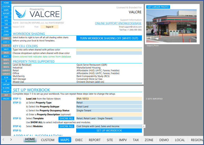Switch to the LOCAL sheet tab
The width and height of the screenshot is (204, 145).
click(x=180, y=140)
